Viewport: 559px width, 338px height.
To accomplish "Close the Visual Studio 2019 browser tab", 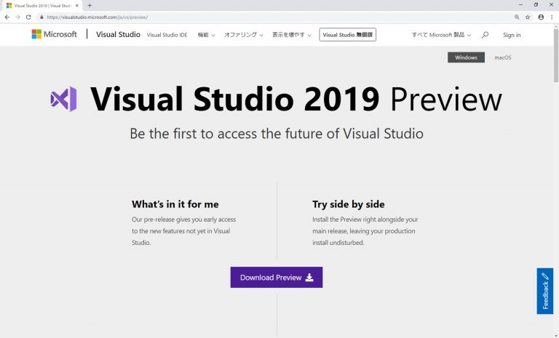I will click(x=77, y=5).
